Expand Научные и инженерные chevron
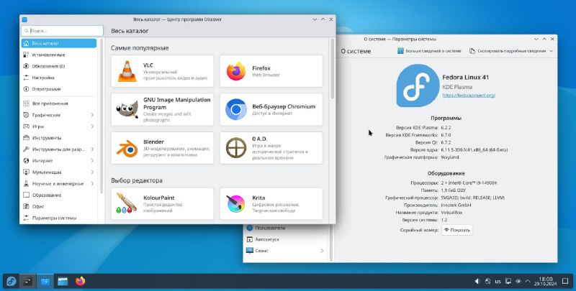This screenshot has width=576, height=291. pos(92,184)
